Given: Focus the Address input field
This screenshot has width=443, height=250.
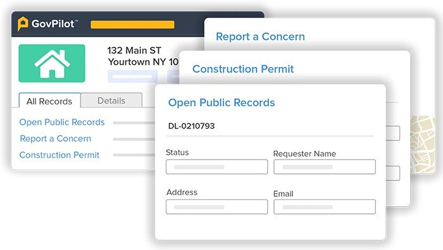Looking at the screenshot, I should (216, 207).
